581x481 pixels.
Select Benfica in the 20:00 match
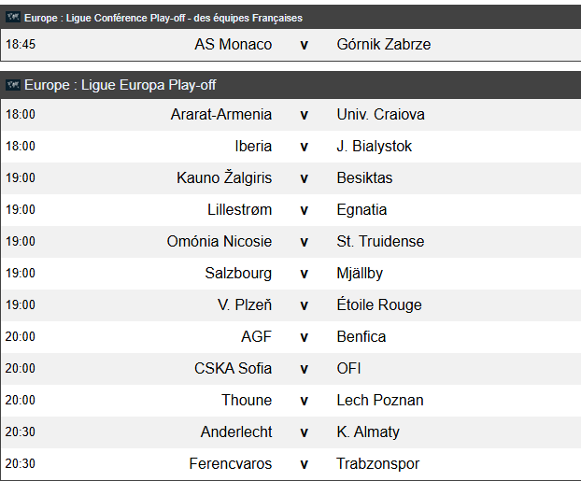(361, 337)
